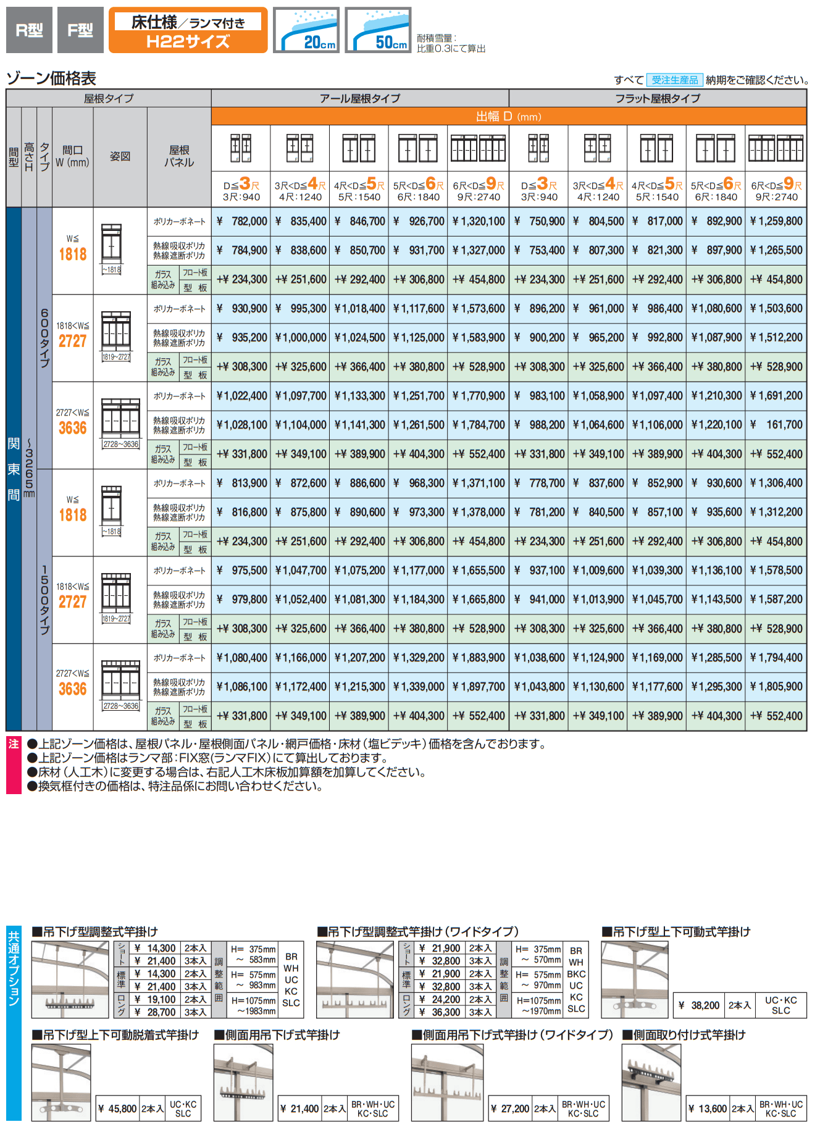Click the 1500タイプ 2727 姿図 drawing

click(116, 598)
